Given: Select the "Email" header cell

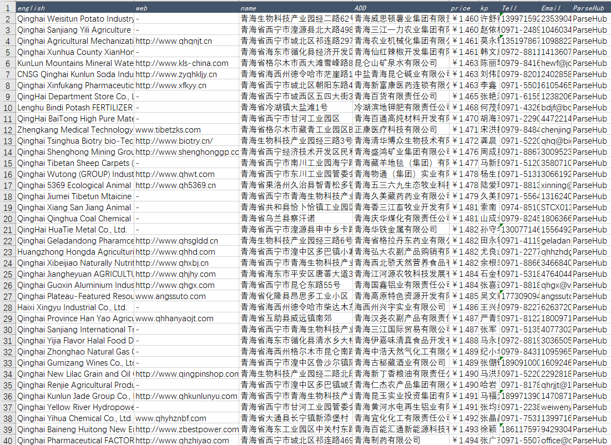Looking at the screenshot, I should (556, 8).
